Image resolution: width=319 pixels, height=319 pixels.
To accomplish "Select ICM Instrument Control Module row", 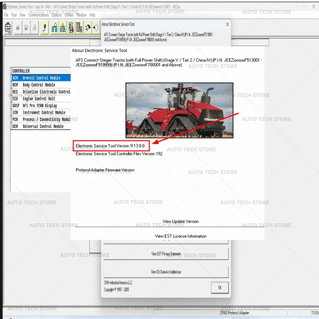I will pyautogui.click(x=41, y=112).
